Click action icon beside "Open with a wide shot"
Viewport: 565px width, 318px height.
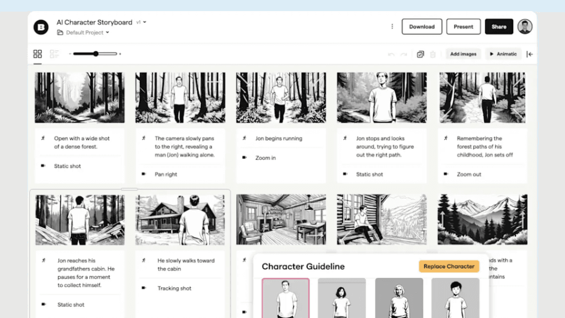tap(43, 138)
